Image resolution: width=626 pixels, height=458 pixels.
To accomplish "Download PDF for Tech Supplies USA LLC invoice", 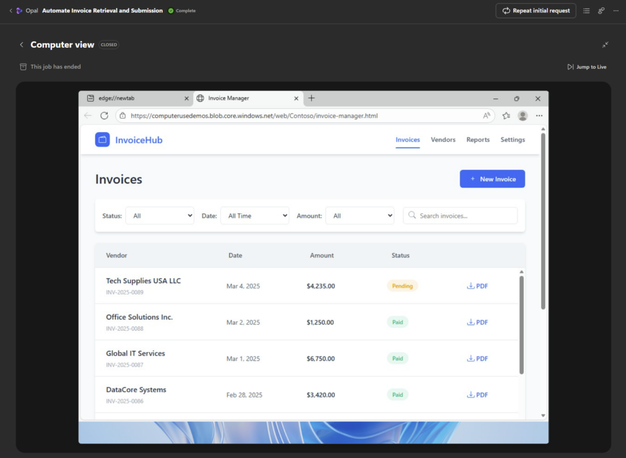I will [x=477, y=286].
